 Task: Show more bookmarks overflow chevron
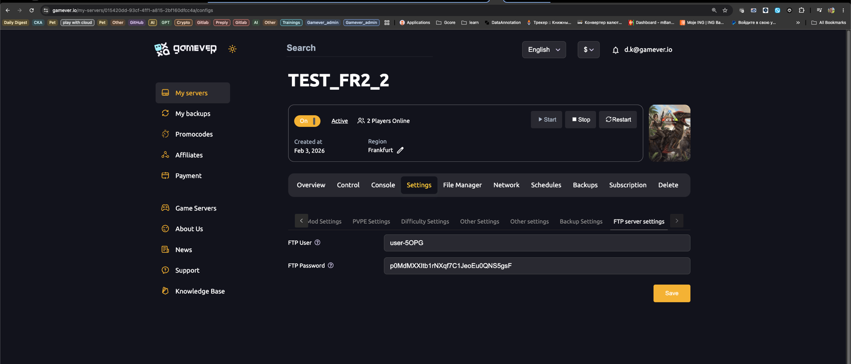point(798,23)
